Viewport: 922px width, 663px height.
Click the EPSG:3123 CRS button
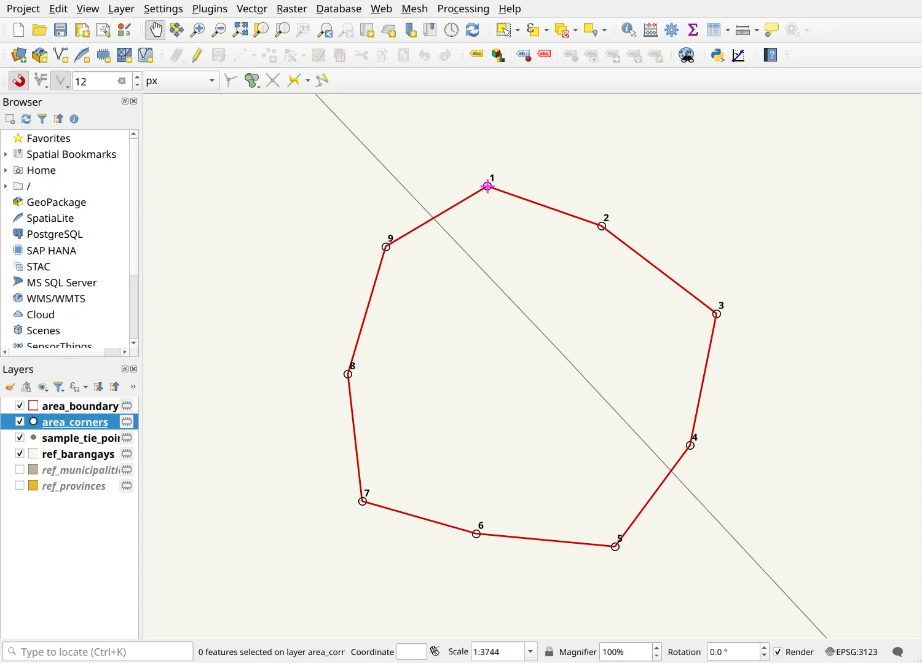pyautogui.click(x=851, y=652)
